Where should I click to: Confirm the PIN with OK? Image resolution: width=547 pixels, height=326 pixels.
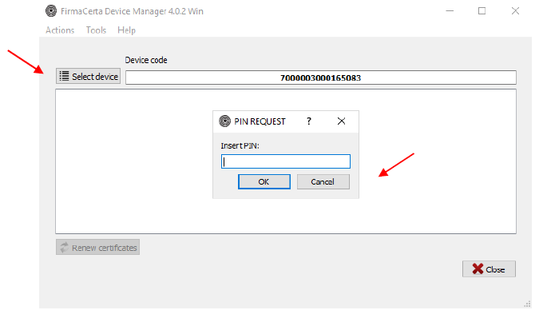264,182
